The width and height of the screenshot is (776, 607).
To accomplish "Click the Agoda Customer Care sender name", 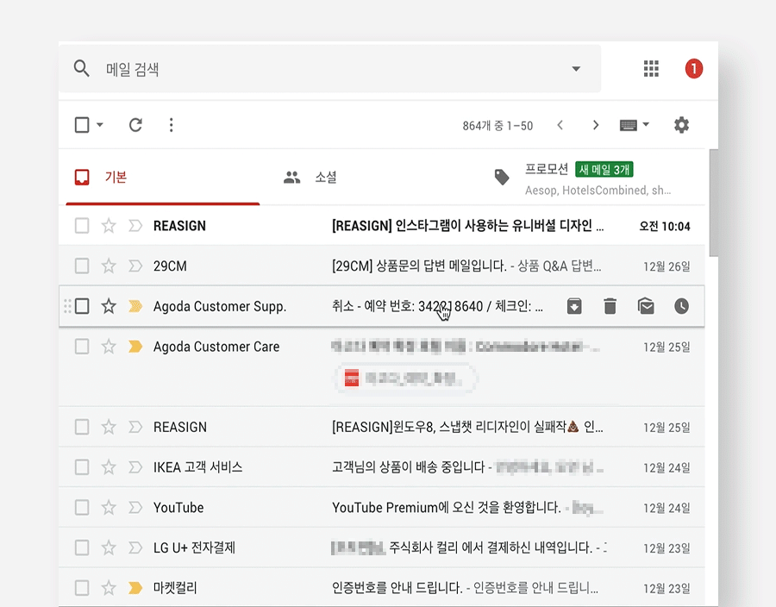I will [x=216, y=347].
